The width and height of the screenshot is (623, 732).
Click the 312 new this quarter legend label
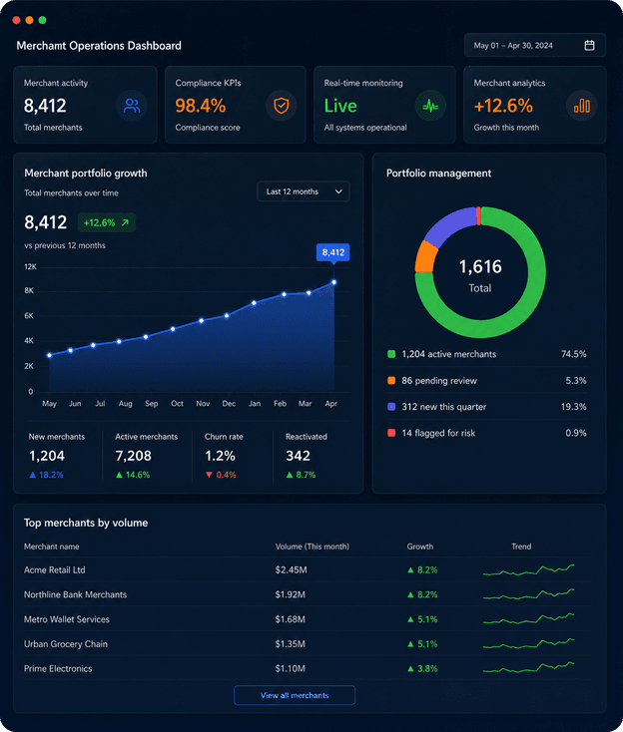tap(444, 407)
